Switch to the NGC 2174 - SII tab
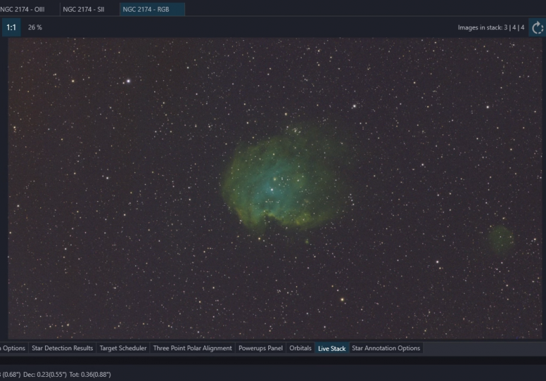Image resolution: width=546 pixels, height=381 pixels. point(83,10)
